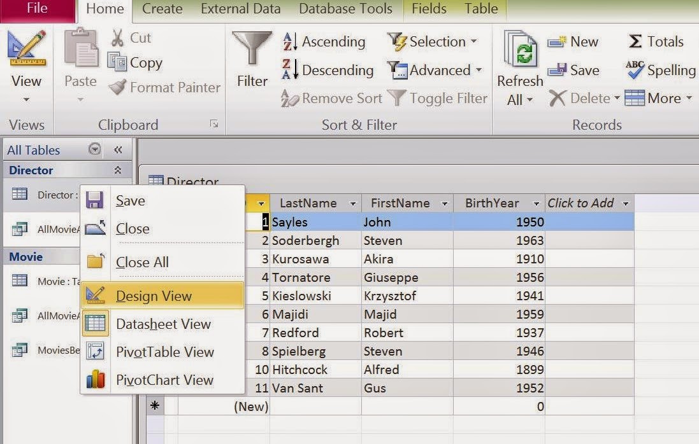
Task: Click Save in the context menu
Action: tap(129, 200)
